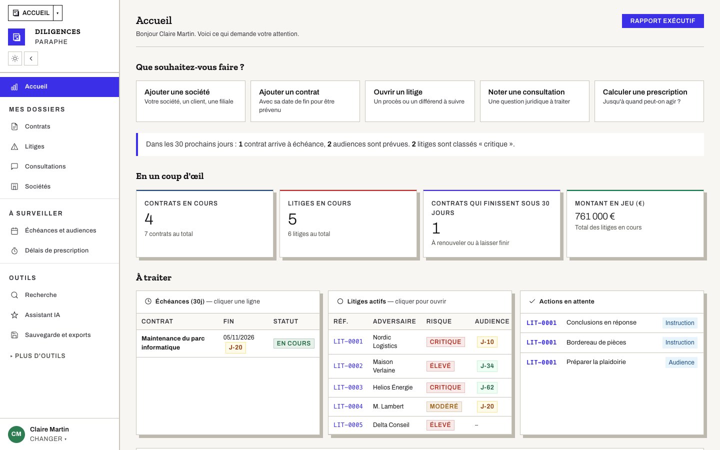Click the ÉLEVÉ badge for Delta Conseil
This screenshot has height=450, width=720.
(440, 425)
